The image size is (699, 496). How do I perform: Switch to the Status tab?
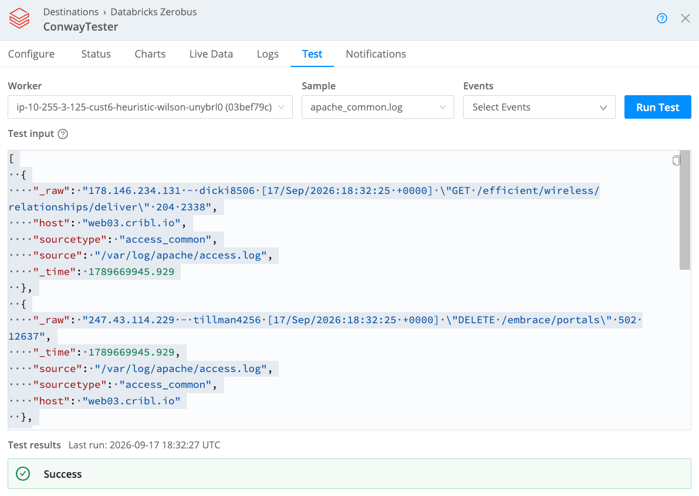tap(96, 54)
